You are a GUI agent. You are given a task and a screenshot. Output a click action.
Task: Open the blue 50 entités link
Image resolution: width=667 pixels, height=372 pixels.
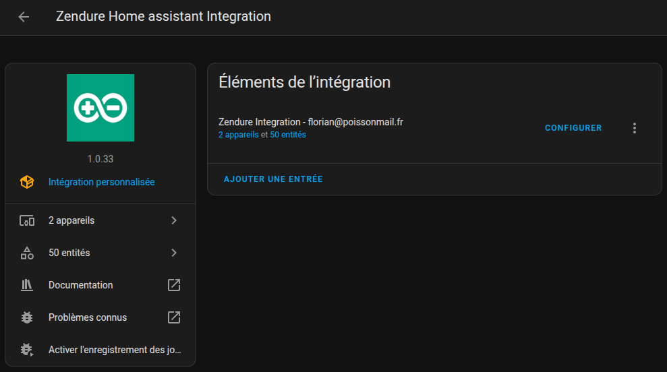(288, 135)
